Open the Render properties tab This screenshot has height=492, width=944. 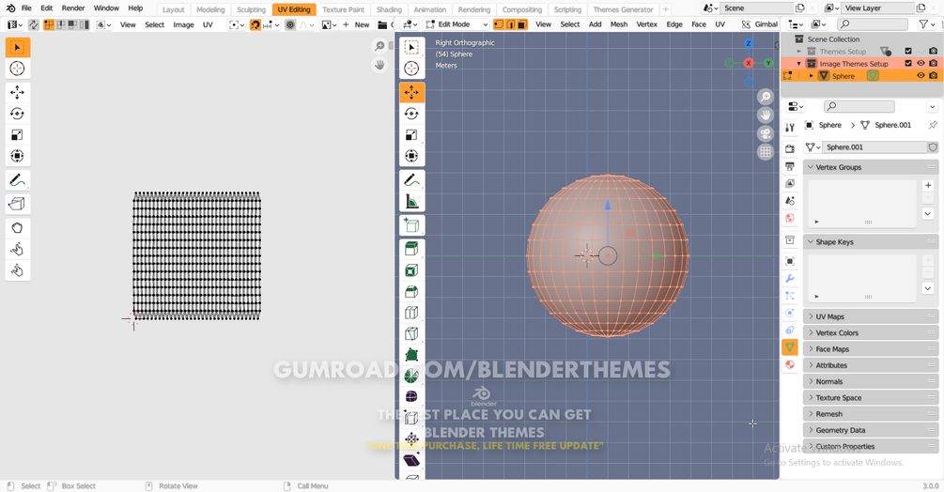pos(790,148)
